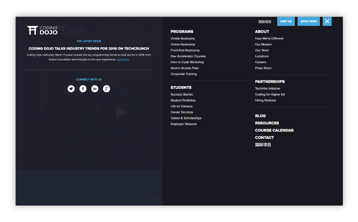The image size is (358, 222).
Task: Play the faded background video
Action: click(x=121, y=112)
